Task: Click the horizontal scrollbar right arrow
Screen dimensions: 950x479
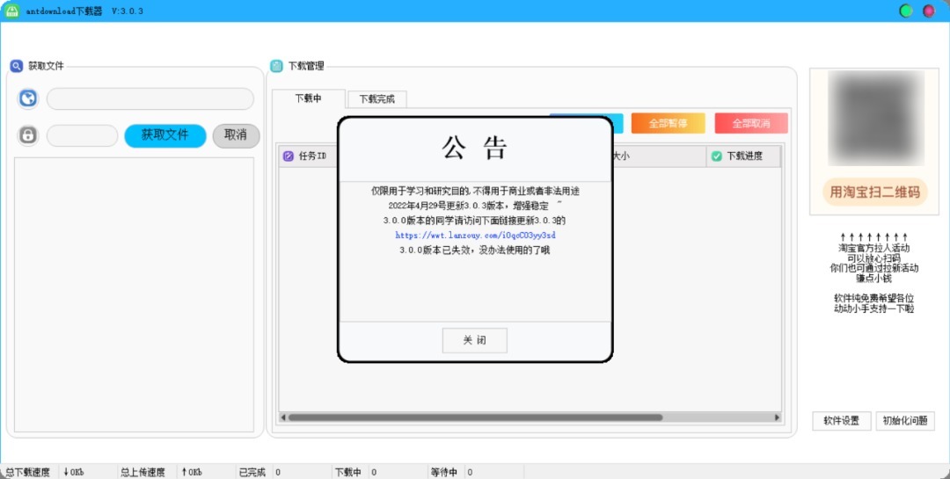Action: [778, 417]
